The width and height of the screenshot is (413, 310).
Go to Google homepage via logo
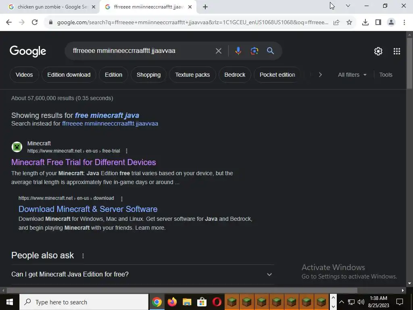click(28, 51)
